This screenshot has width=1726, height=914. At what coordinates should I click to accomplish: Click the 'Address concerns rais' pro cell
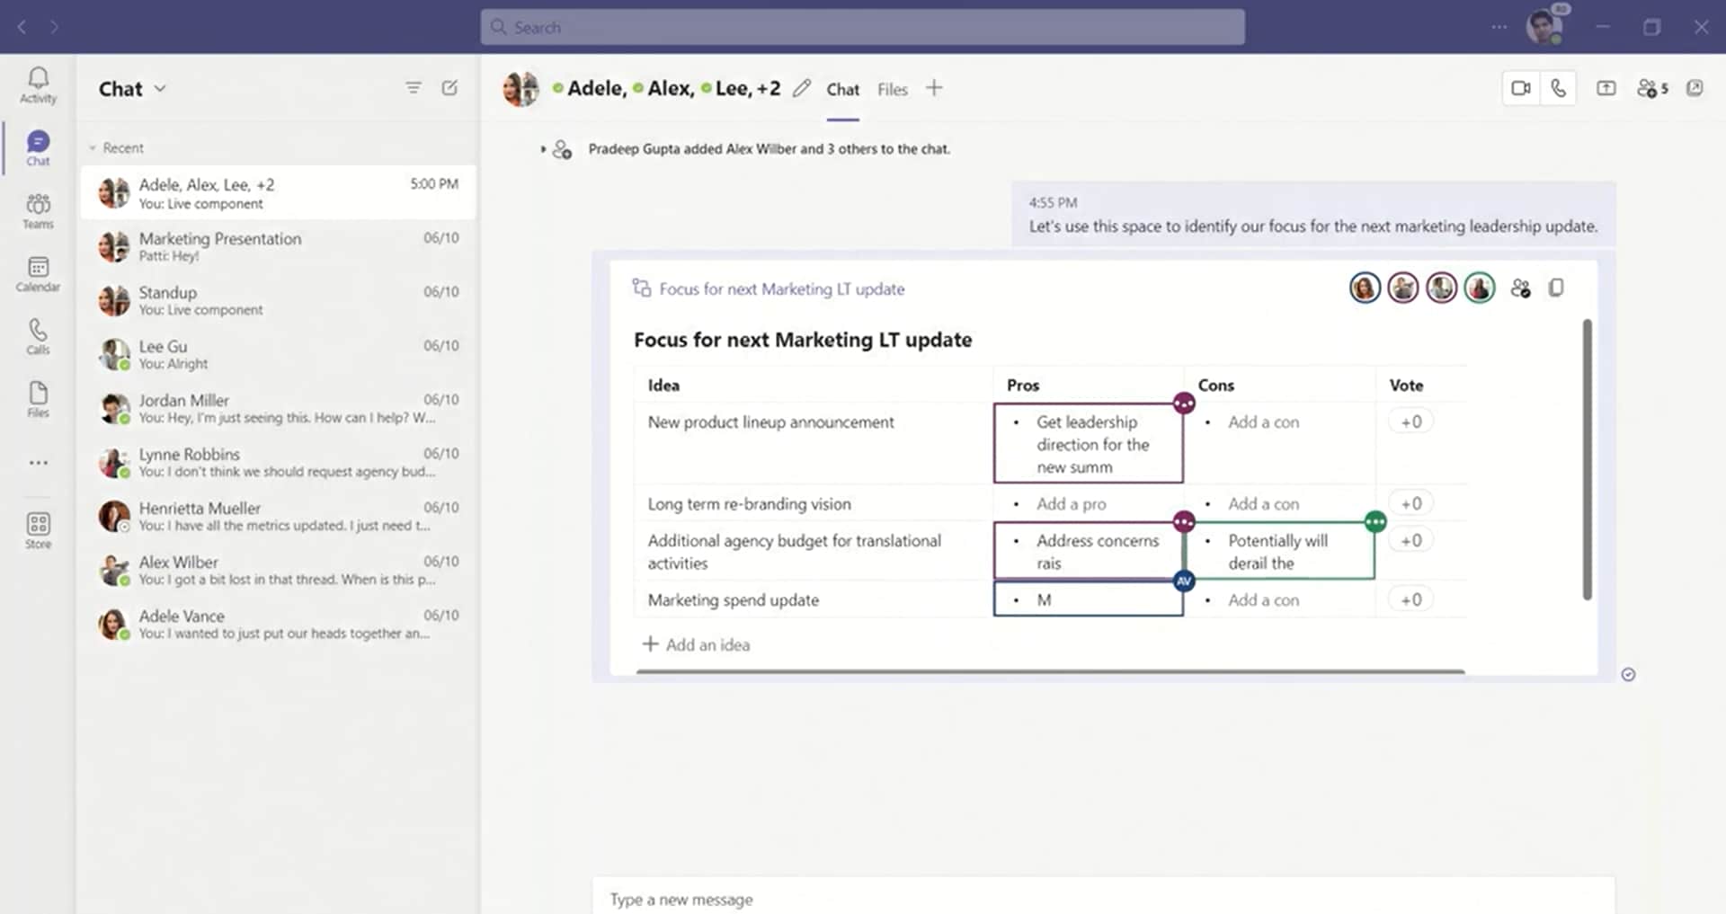tap(1088, 551)
